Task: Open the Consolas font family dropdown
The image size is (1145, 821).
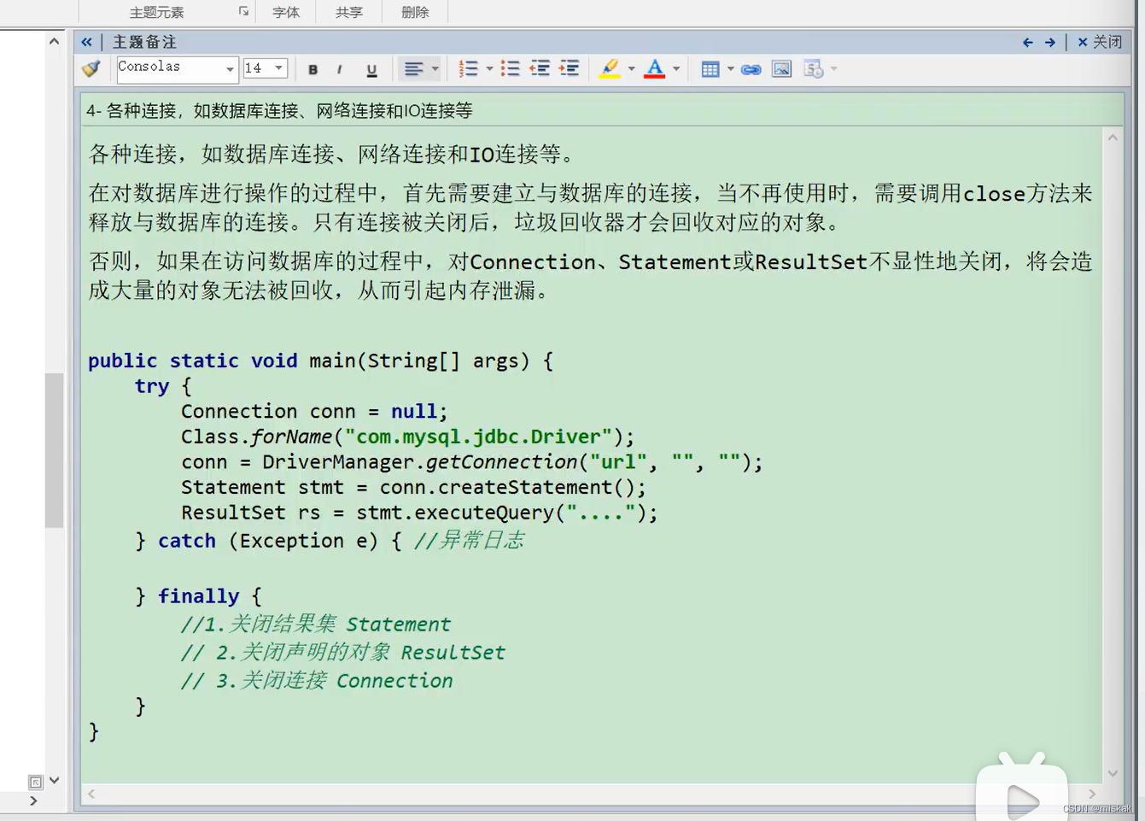Action: 230,69
